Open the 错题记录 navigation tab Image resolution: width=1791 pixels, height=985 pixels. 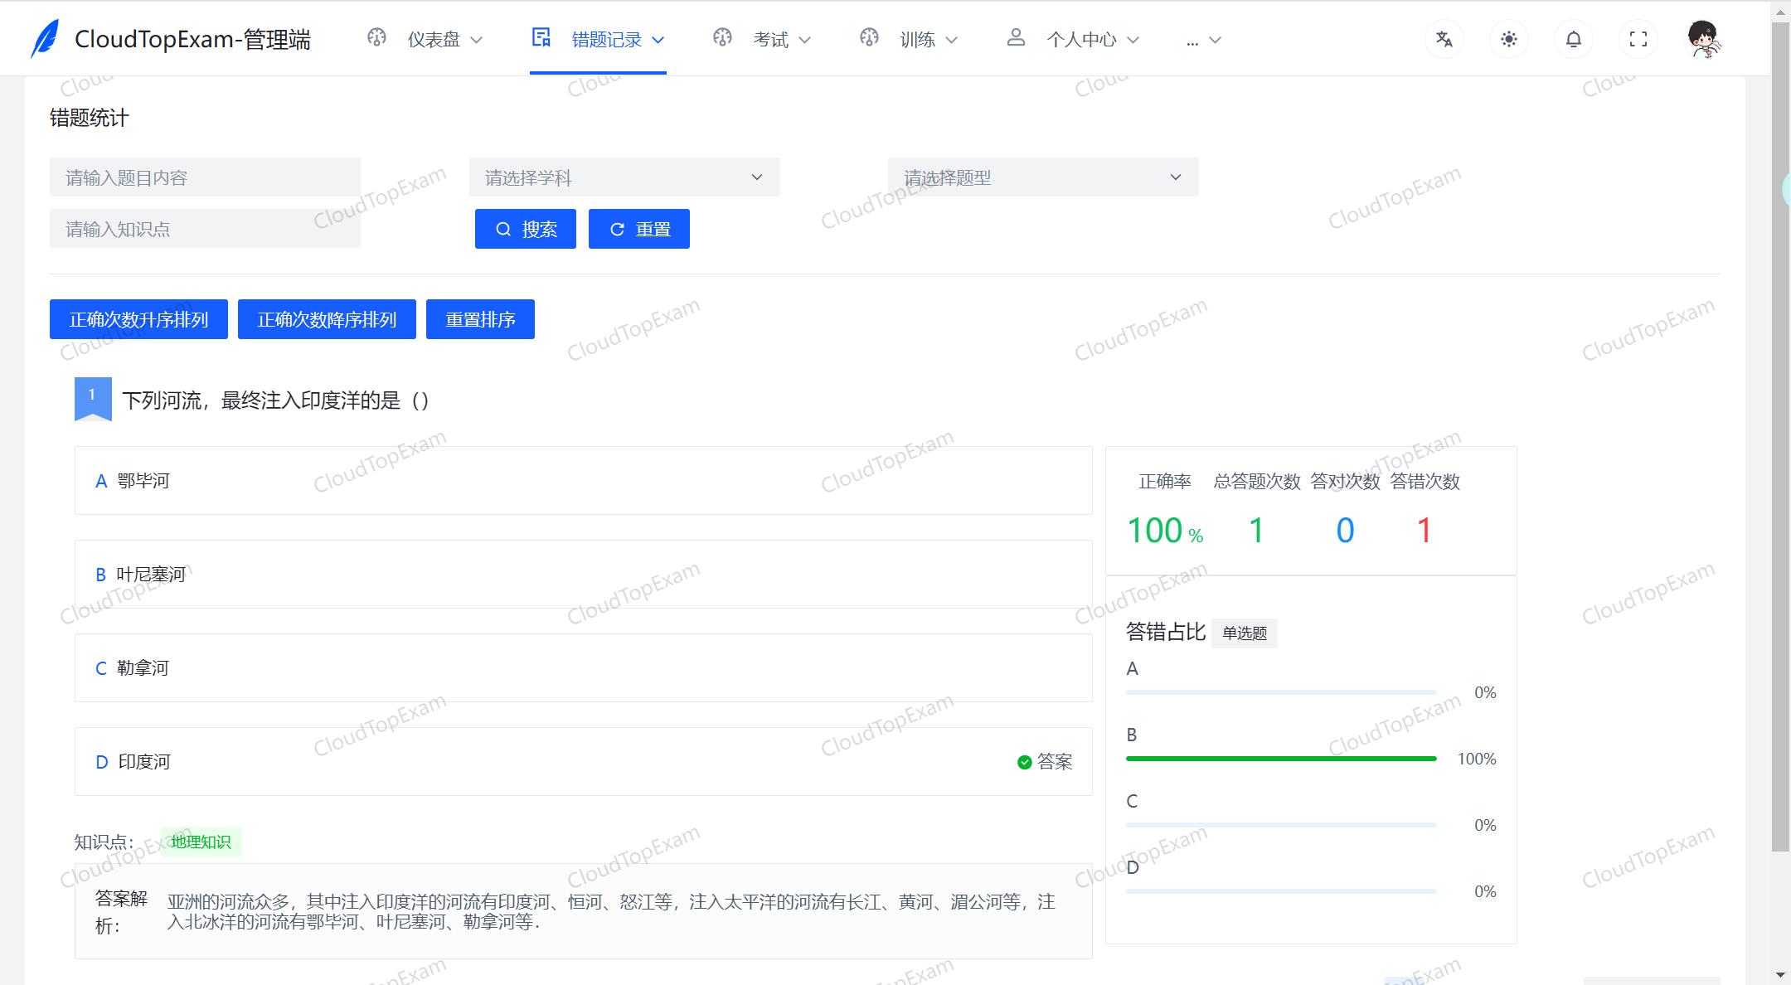click(x=605, y=38)
